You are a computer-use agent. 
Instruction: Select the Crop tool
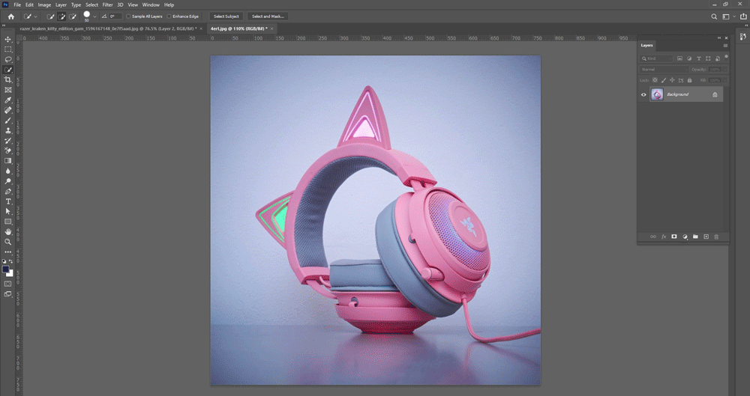tap(8, 80)
